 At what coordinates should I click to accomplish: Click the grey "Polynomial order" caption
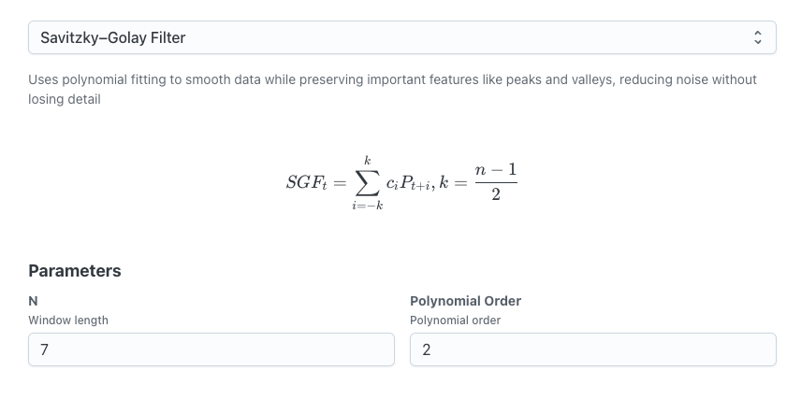tap(455, 320)
